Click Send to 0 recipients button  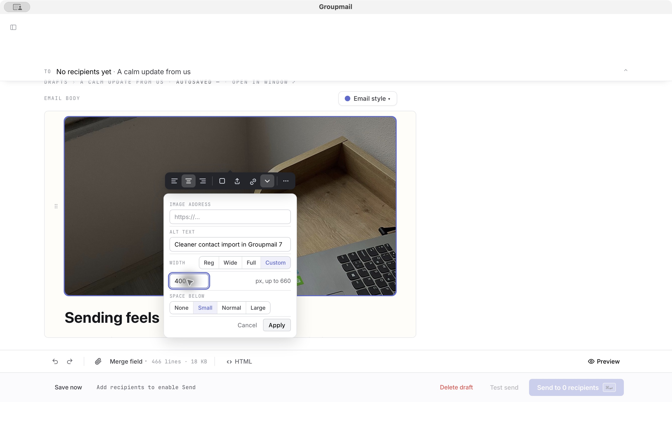click(x=576, y=387)
